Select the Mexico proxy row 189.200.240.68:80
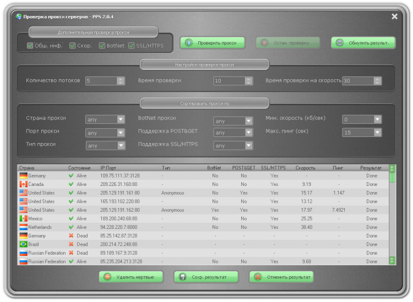The image size is (413, 302). (203, 218)
